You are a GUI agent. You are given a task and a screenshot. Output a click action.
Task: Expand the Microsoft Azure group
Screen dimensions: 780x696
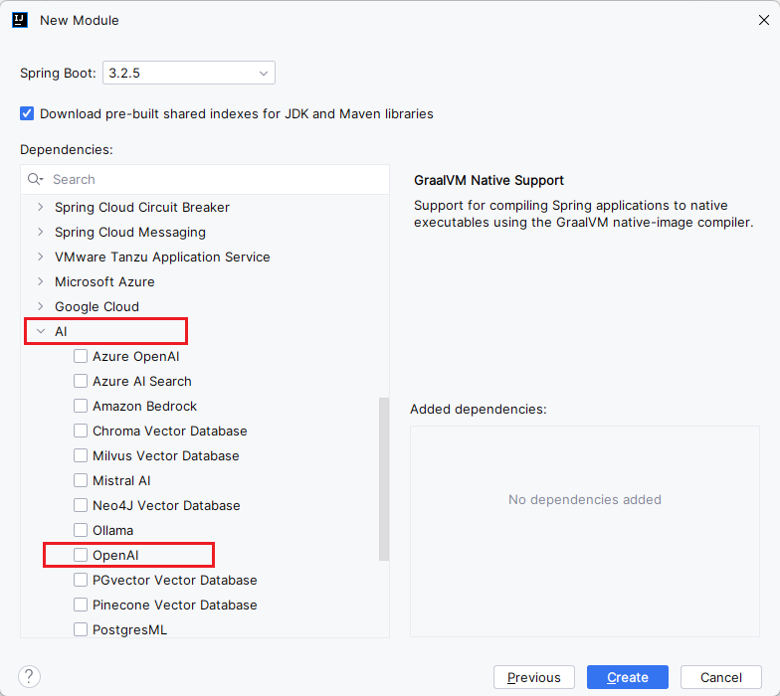(x=41, y=281)
